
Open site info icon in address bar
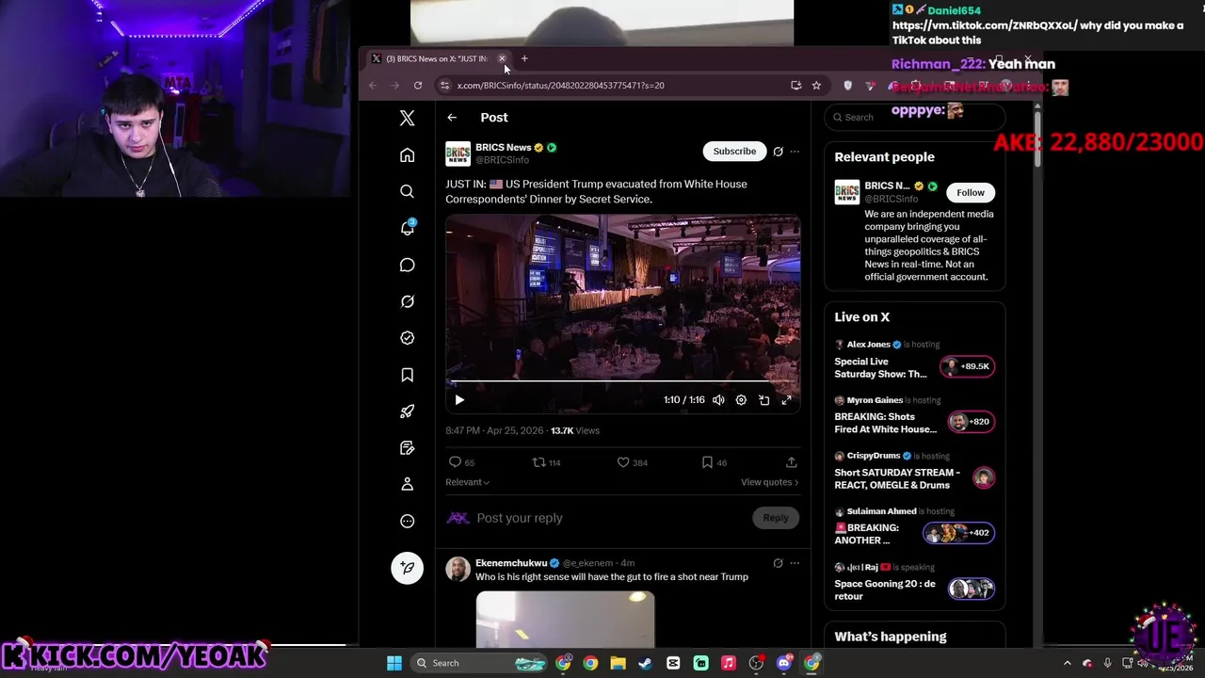coord(445,85)
